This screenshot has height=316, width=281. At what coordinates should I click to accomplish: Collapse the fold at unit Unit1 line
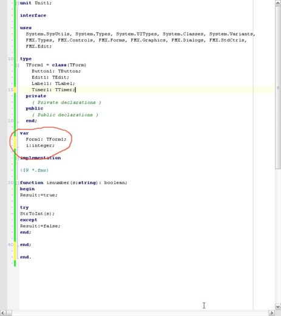tap(18, 3)
